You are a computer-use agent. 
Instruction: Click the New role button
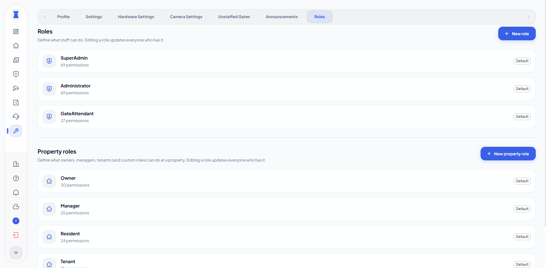pos(517,33)
